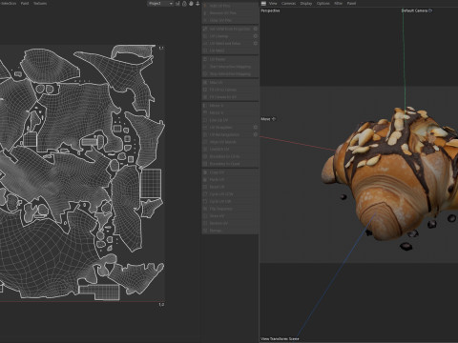The height and width of the screenshot is (343, 458).
Task: Click the Remap command
Action: point(230,231)
